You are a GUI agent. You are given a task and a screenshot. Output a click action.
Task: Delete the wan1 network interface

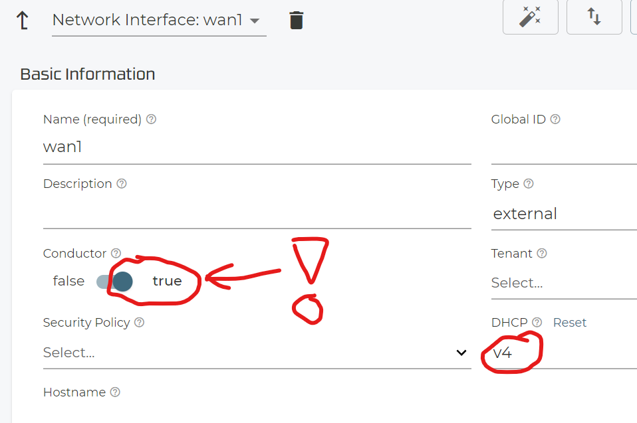297,21
